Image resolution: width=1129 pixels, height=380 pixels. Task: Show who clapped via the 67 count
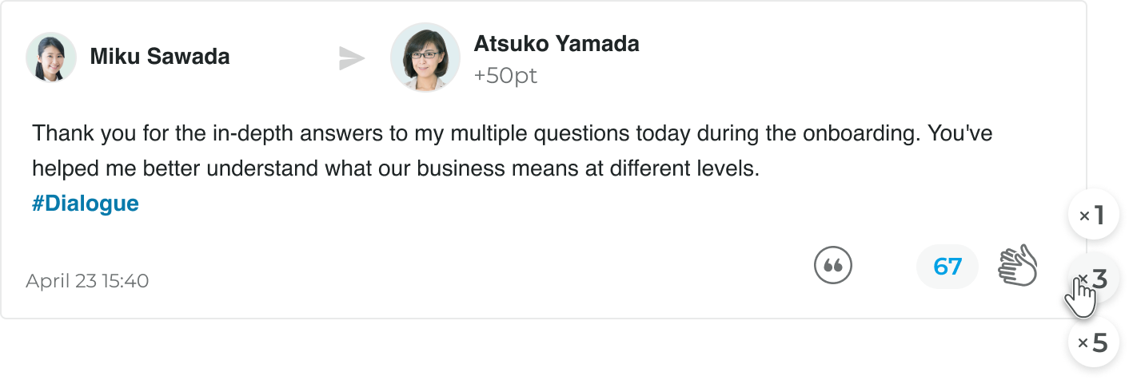[947, 266]
